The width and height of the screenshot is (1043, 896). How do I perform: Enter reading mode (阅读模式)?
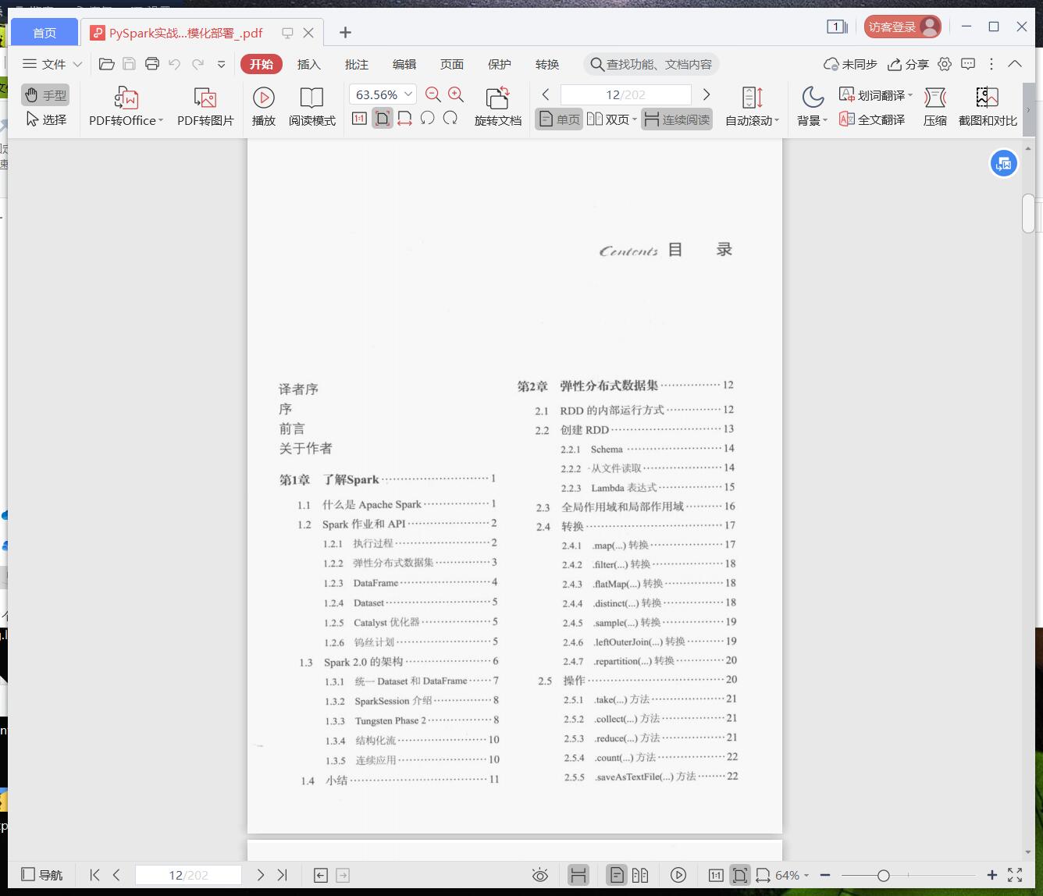pyautogui.click(x=312, y=107)
